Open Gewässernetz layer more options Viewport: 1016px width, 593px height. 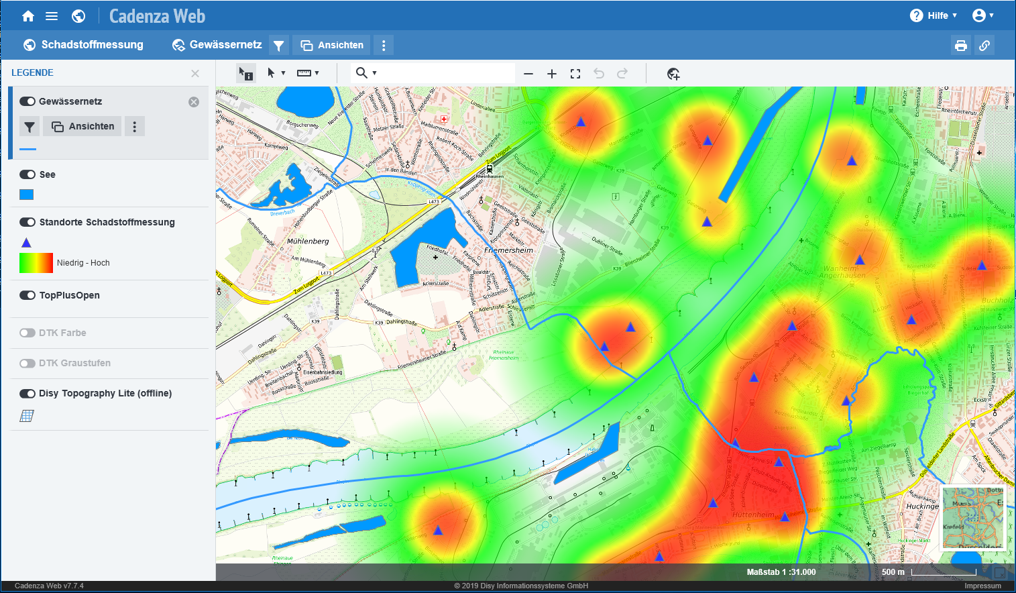point(135,126)
